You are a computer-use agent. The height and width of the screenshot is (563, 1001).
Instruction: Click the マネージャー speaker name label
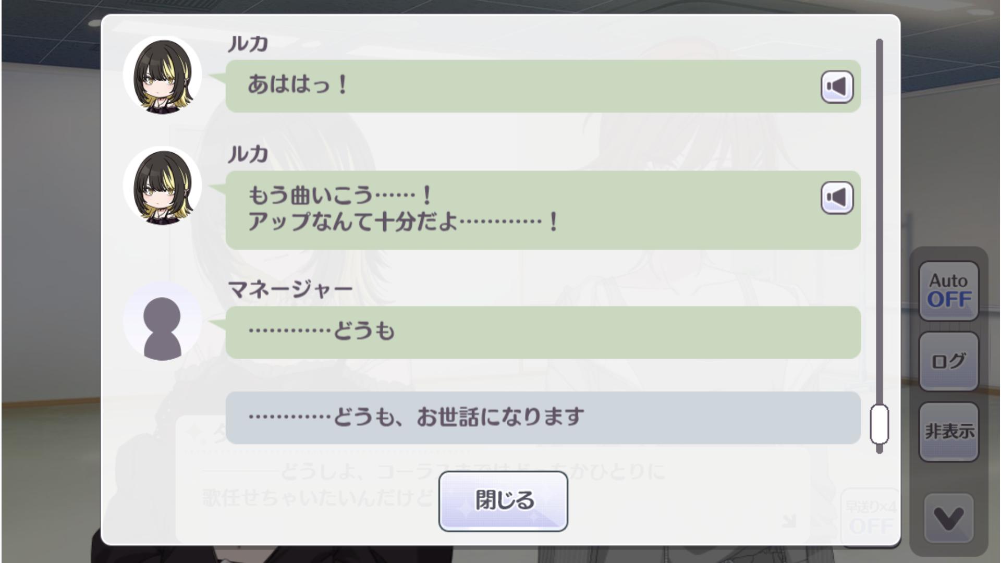[290, 289]
